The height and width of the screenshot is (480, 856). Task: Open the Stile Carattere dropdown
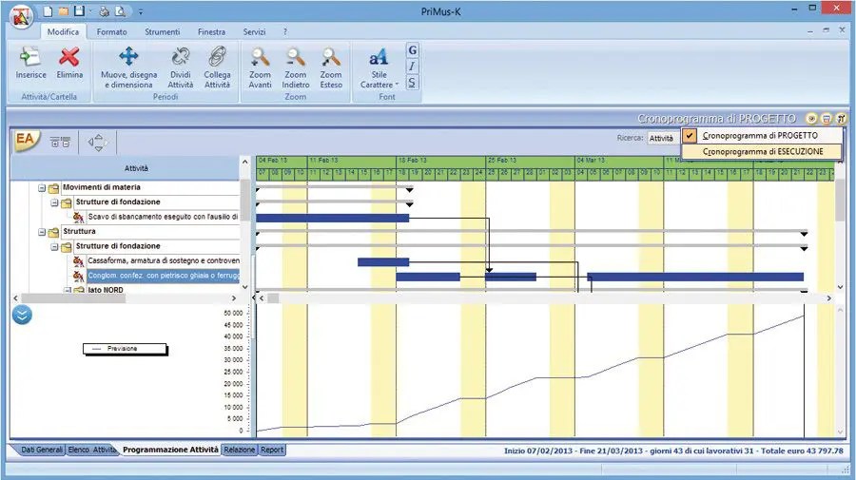[x=379, y=67]
